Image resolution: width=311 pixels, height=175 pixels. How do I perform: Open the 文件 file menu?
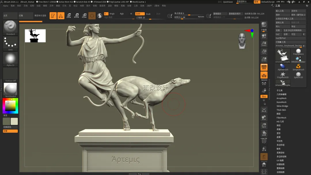tap(51, 6)
